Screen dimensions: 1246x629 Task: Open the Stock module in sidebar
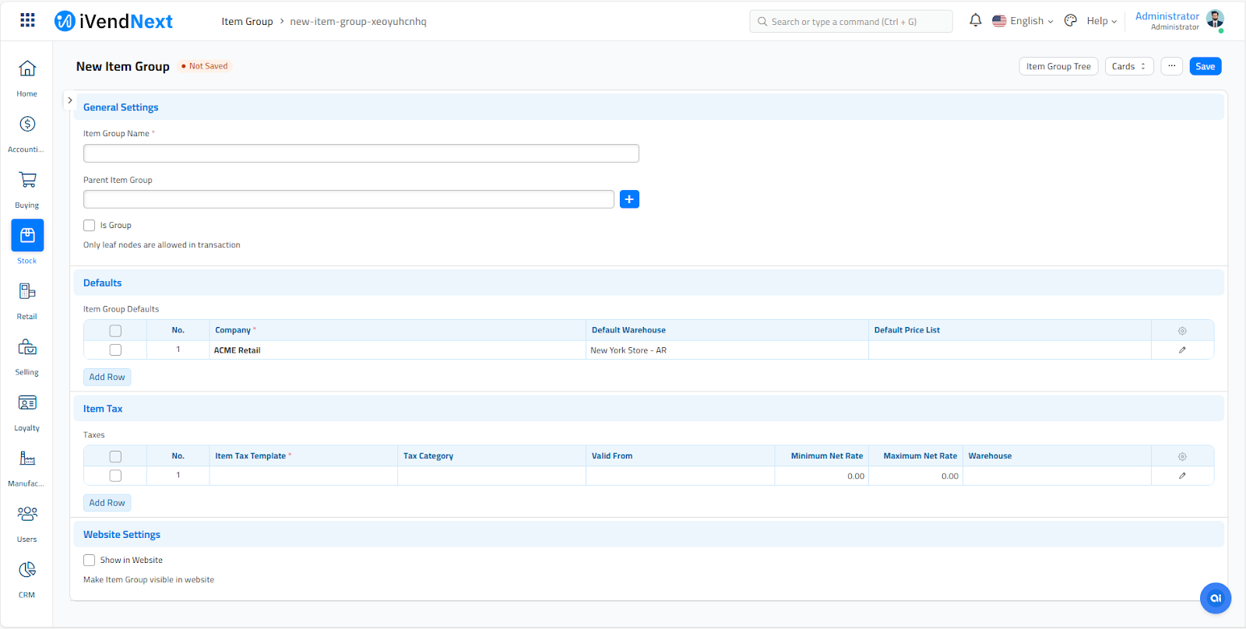(27, 236)
